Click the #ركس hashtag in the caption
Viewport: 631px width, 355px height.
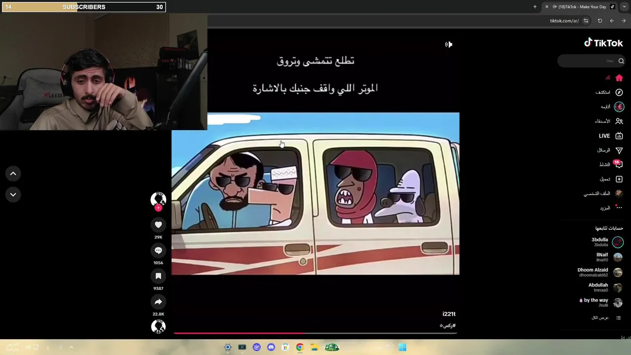448,325
